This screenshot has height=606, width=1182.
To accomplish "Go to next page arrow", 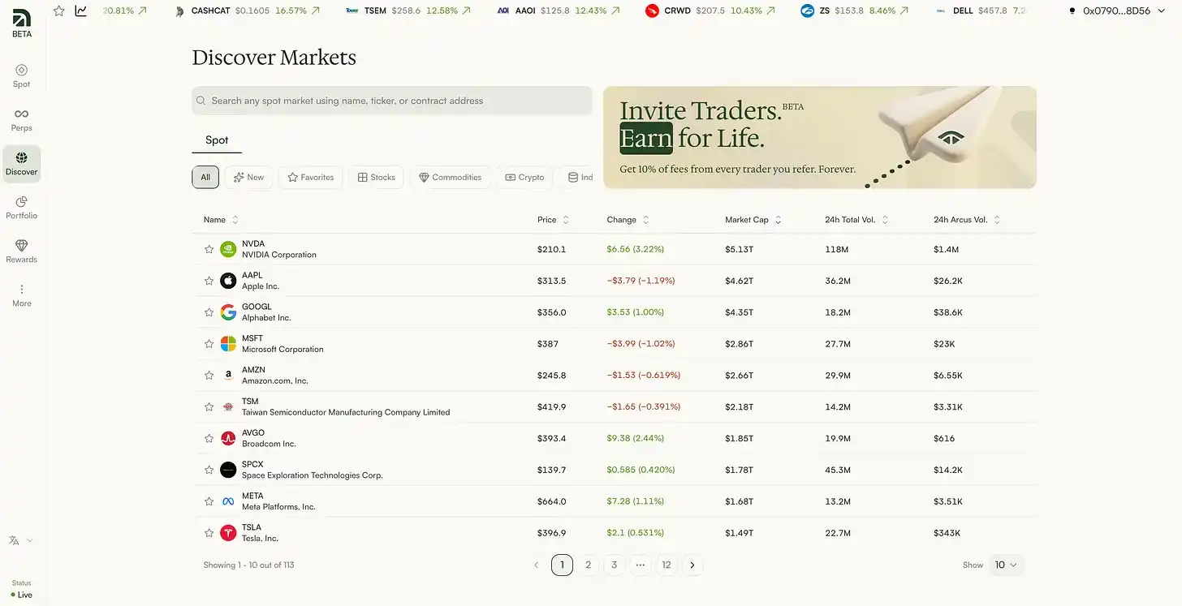I will (692, 565).
